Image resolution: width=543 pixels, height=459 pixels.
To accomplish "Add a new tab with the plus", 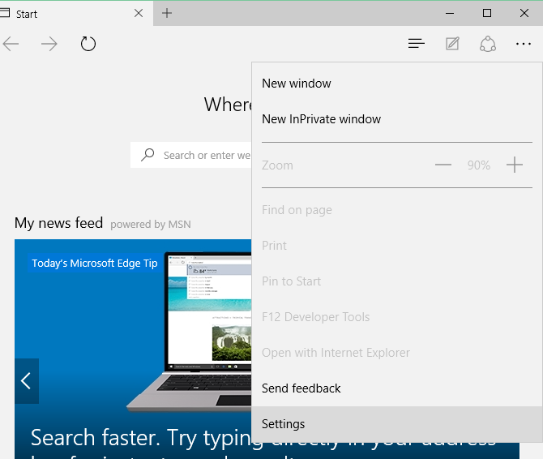I will (x=167, y=13).
